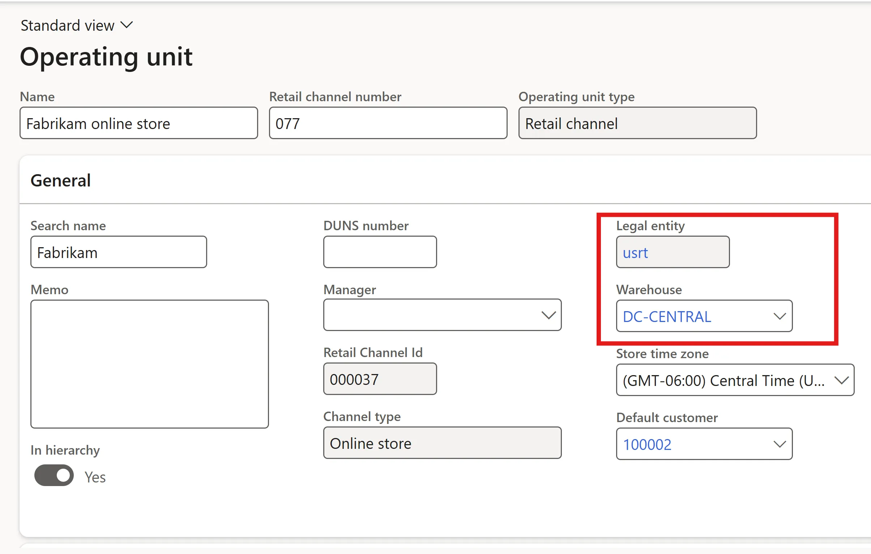Open the DC-CENTRAL warehouse link
This screenshot has width=871, height=554.
coord(667,317)
